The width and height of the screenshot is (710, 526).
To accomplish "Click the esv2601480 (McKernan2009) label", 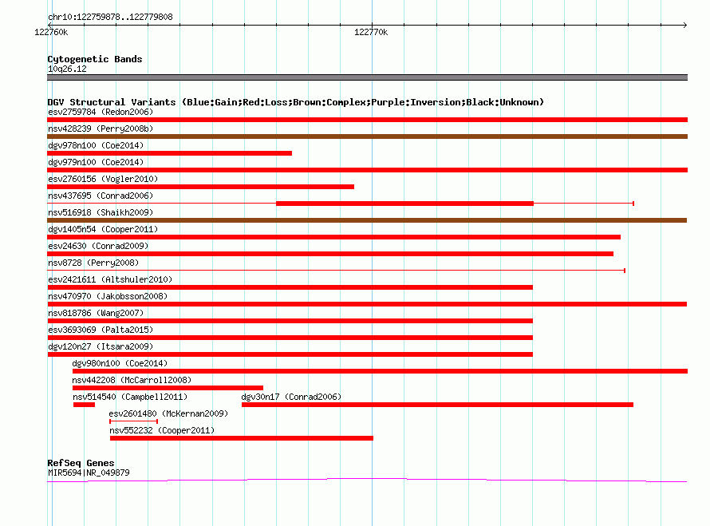I will point(168,413).
